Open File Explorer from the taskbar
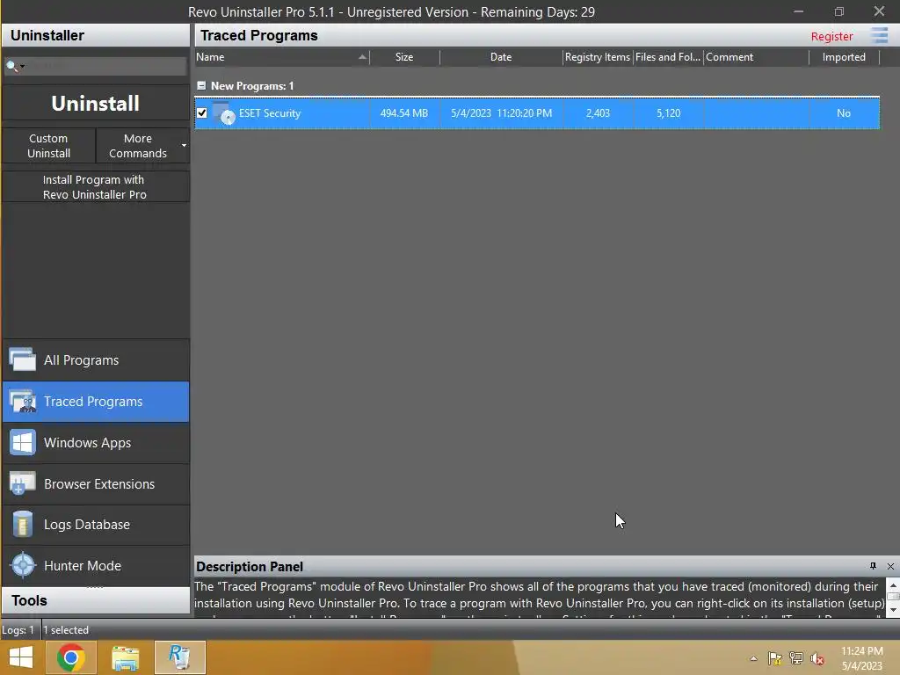900x675 pixels. point(126,657)
